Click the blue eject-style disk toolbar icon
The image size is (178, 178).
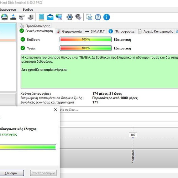pyautogui.click(x=13, y=17)
